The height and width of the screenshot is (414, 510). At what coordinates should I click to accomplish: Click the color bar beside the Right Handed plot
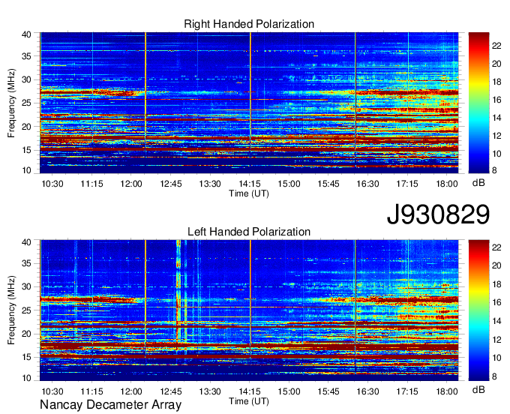[x=478, y=103]
